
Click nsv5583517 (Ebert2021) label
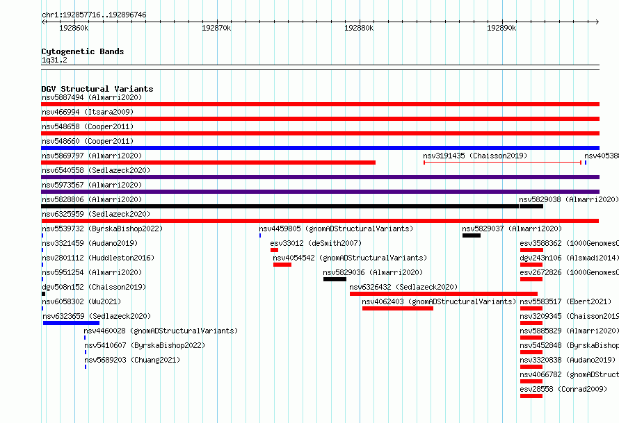[x=565, y=301]
